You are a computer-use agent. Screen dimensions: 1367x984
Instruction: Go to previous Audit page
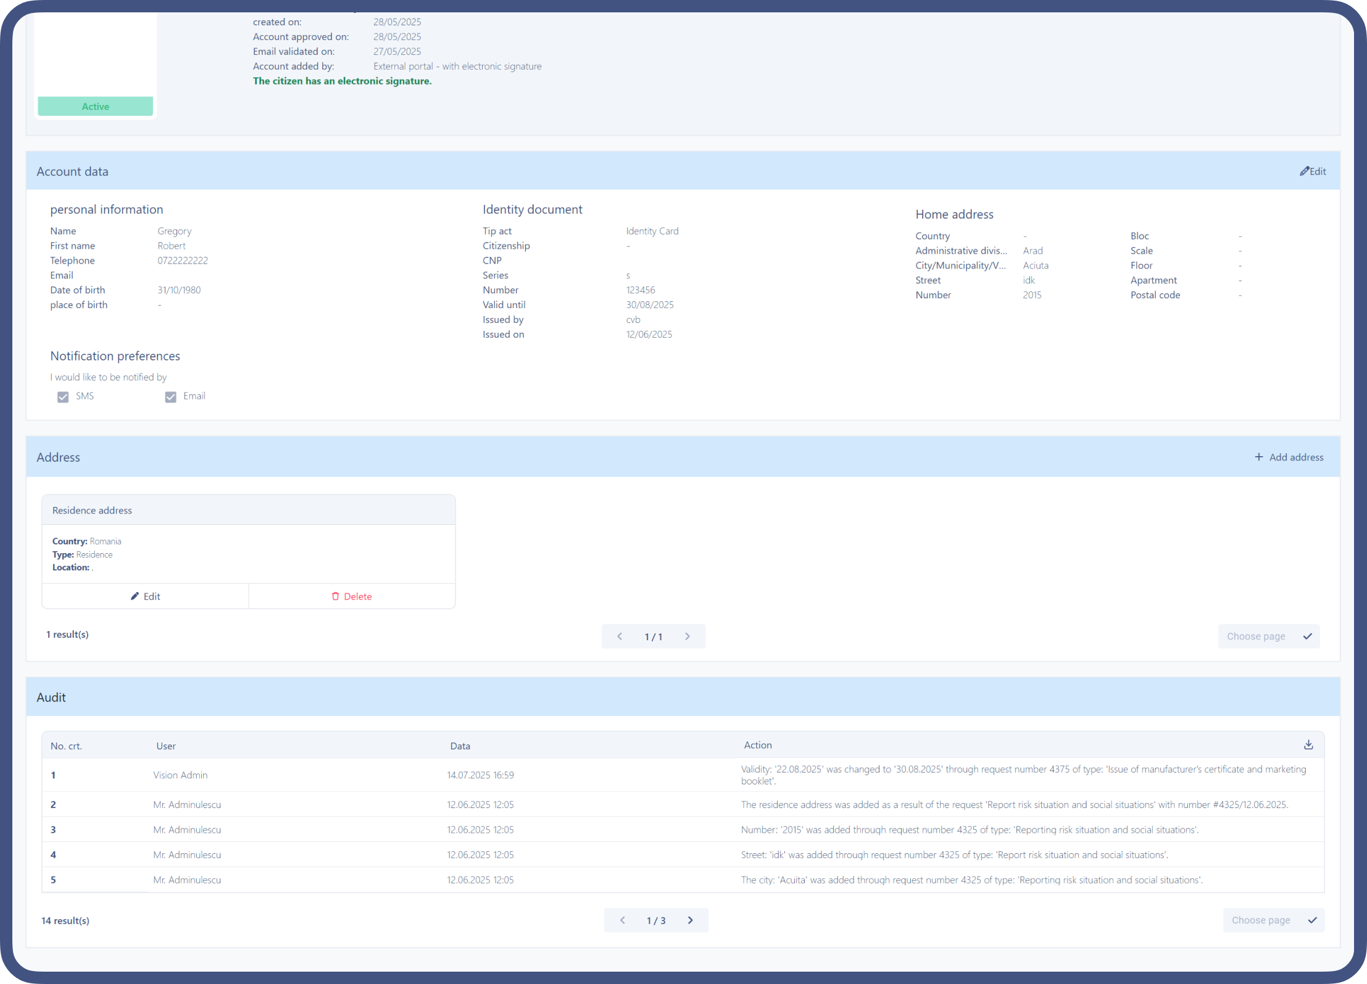623,920
